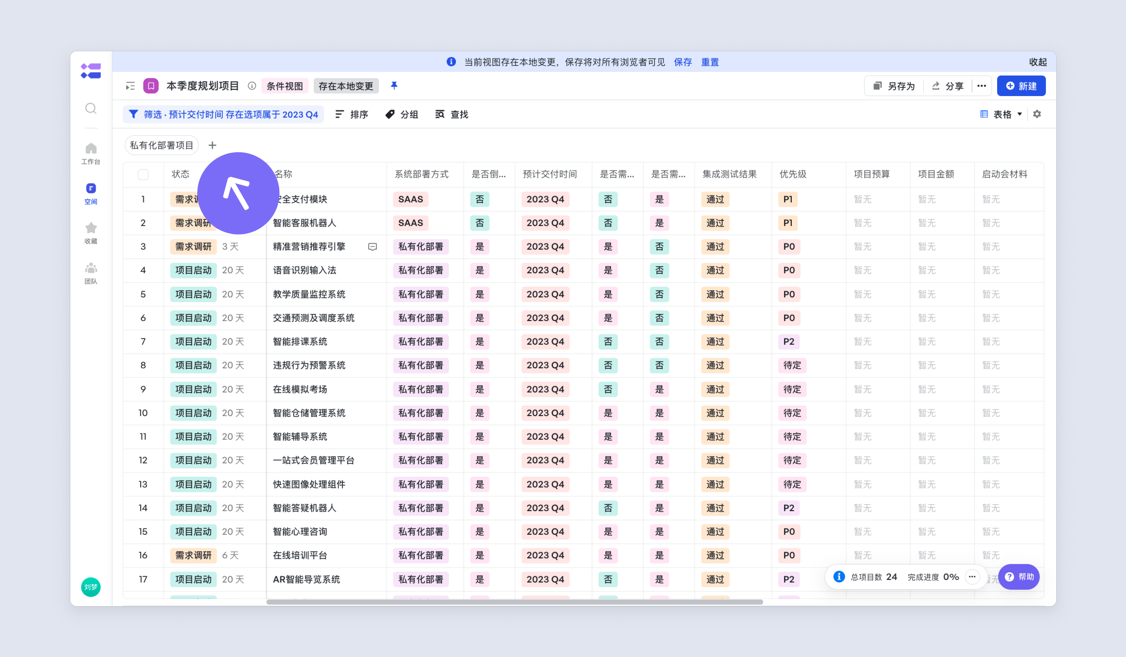Open the more options ellipsis menu

[x=981, y=86]
